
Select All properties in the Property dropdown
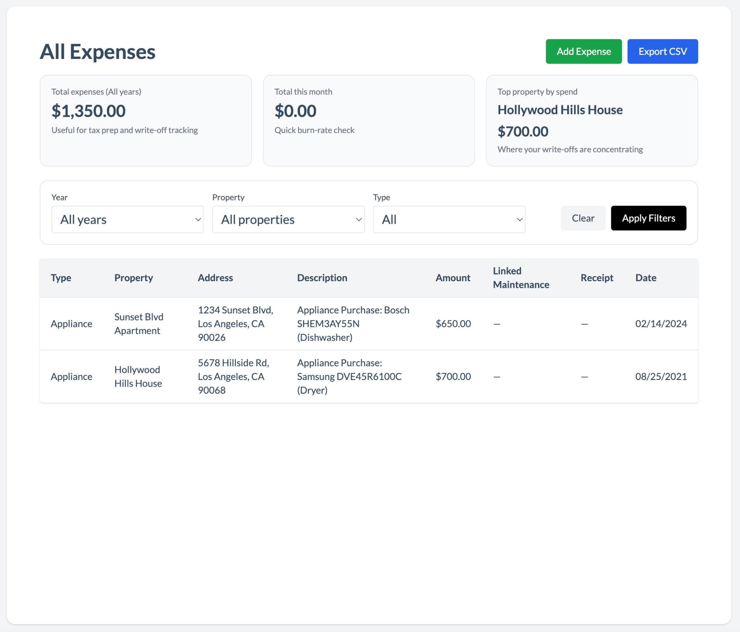click(x=288, y=219)
